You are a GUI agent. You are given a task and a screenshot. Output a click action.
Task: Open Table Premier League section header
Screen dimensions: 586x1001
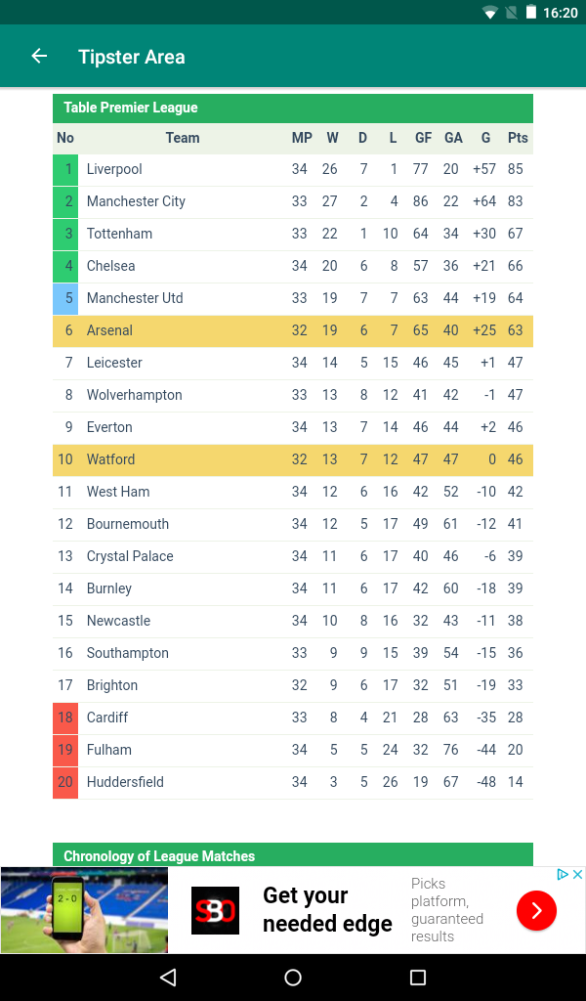pos(293,108)
